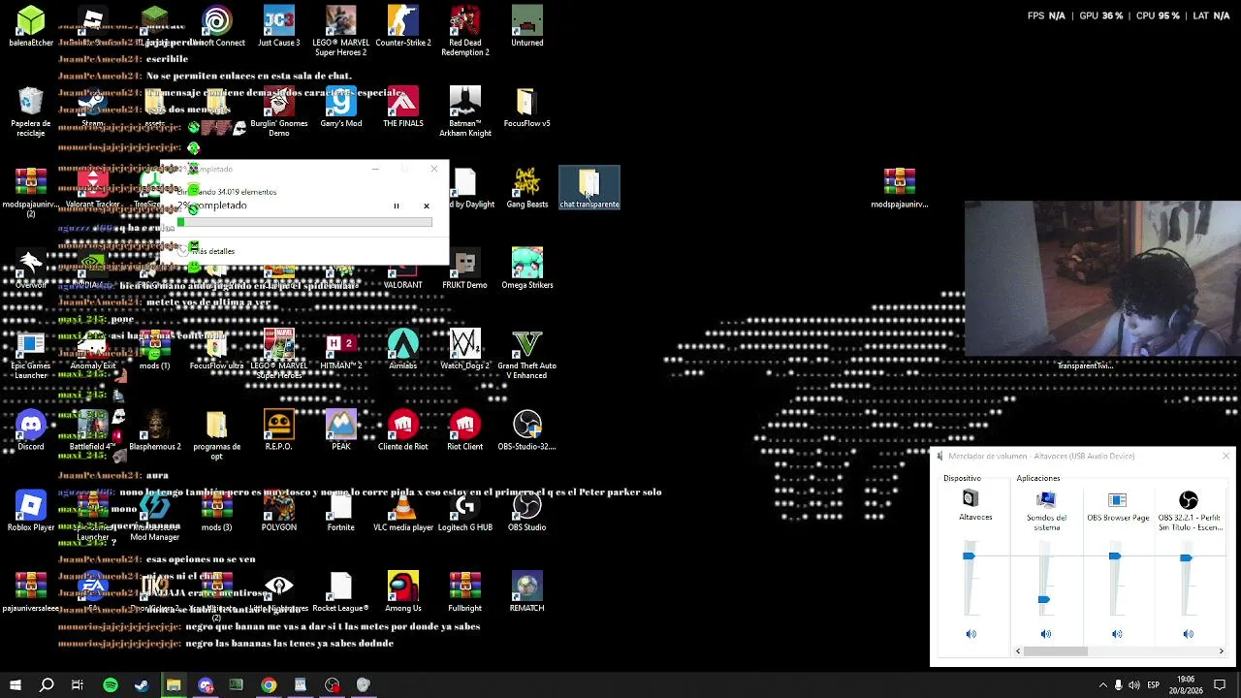
Task: Open File Explorer in the taskbar
Action: (x=174, y=685)
